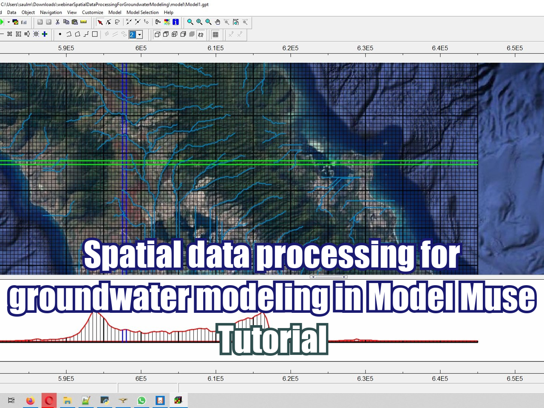
Task: Click the Undo button in the toolbar
Action: 40,22
